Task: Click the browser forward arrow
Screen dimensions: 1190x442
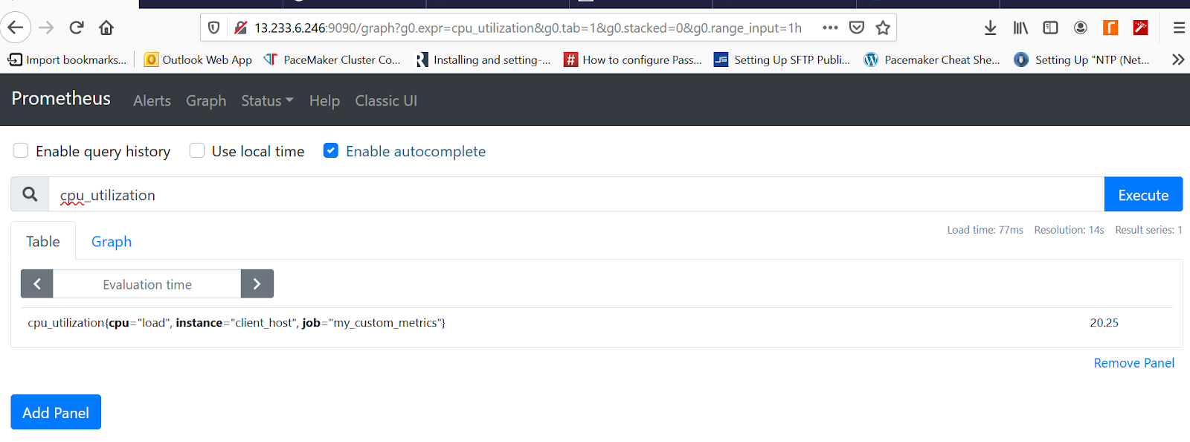Action: pos(46,28)
